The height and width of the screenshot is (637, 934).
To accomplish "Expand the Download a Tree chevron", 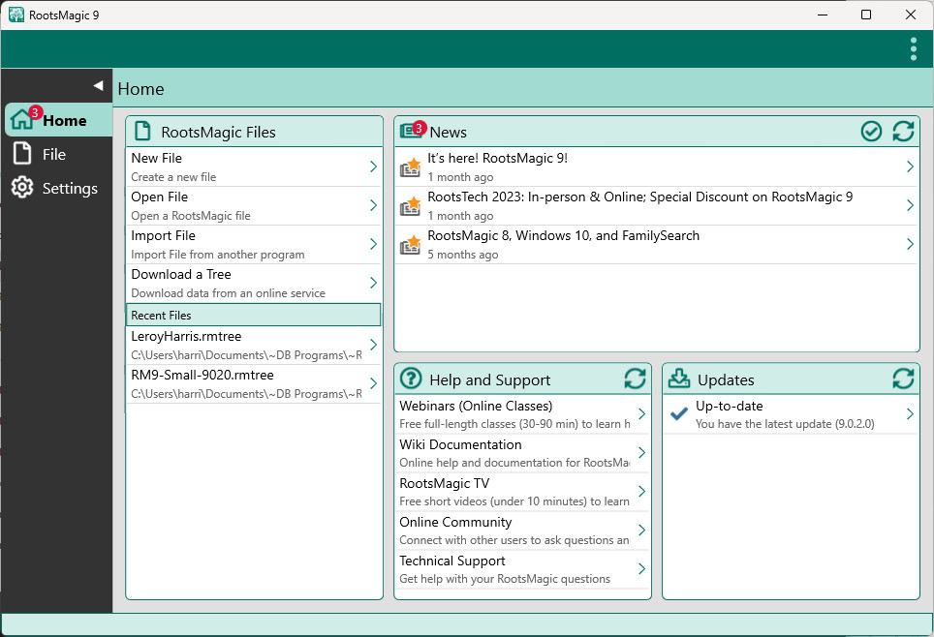I will (373, 283).
